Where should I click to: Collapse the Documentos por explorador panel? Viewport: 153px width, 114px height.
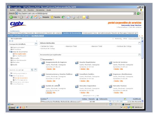[139, 55]
